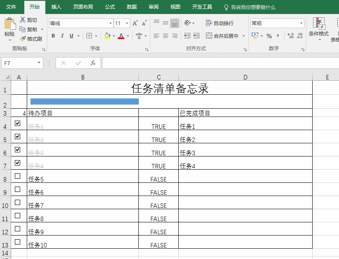Click the 自动换行 wrap text button
This screenshot has height=259, width=339.
[x=220, y=23]
